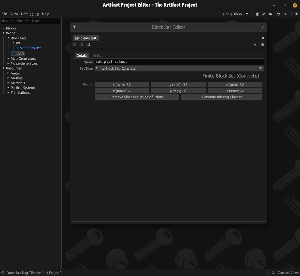Collapse the Block Set Editor with triangle toggle
Screen dimensions: 300x276
pyautogui.click(x=75, y=27)
